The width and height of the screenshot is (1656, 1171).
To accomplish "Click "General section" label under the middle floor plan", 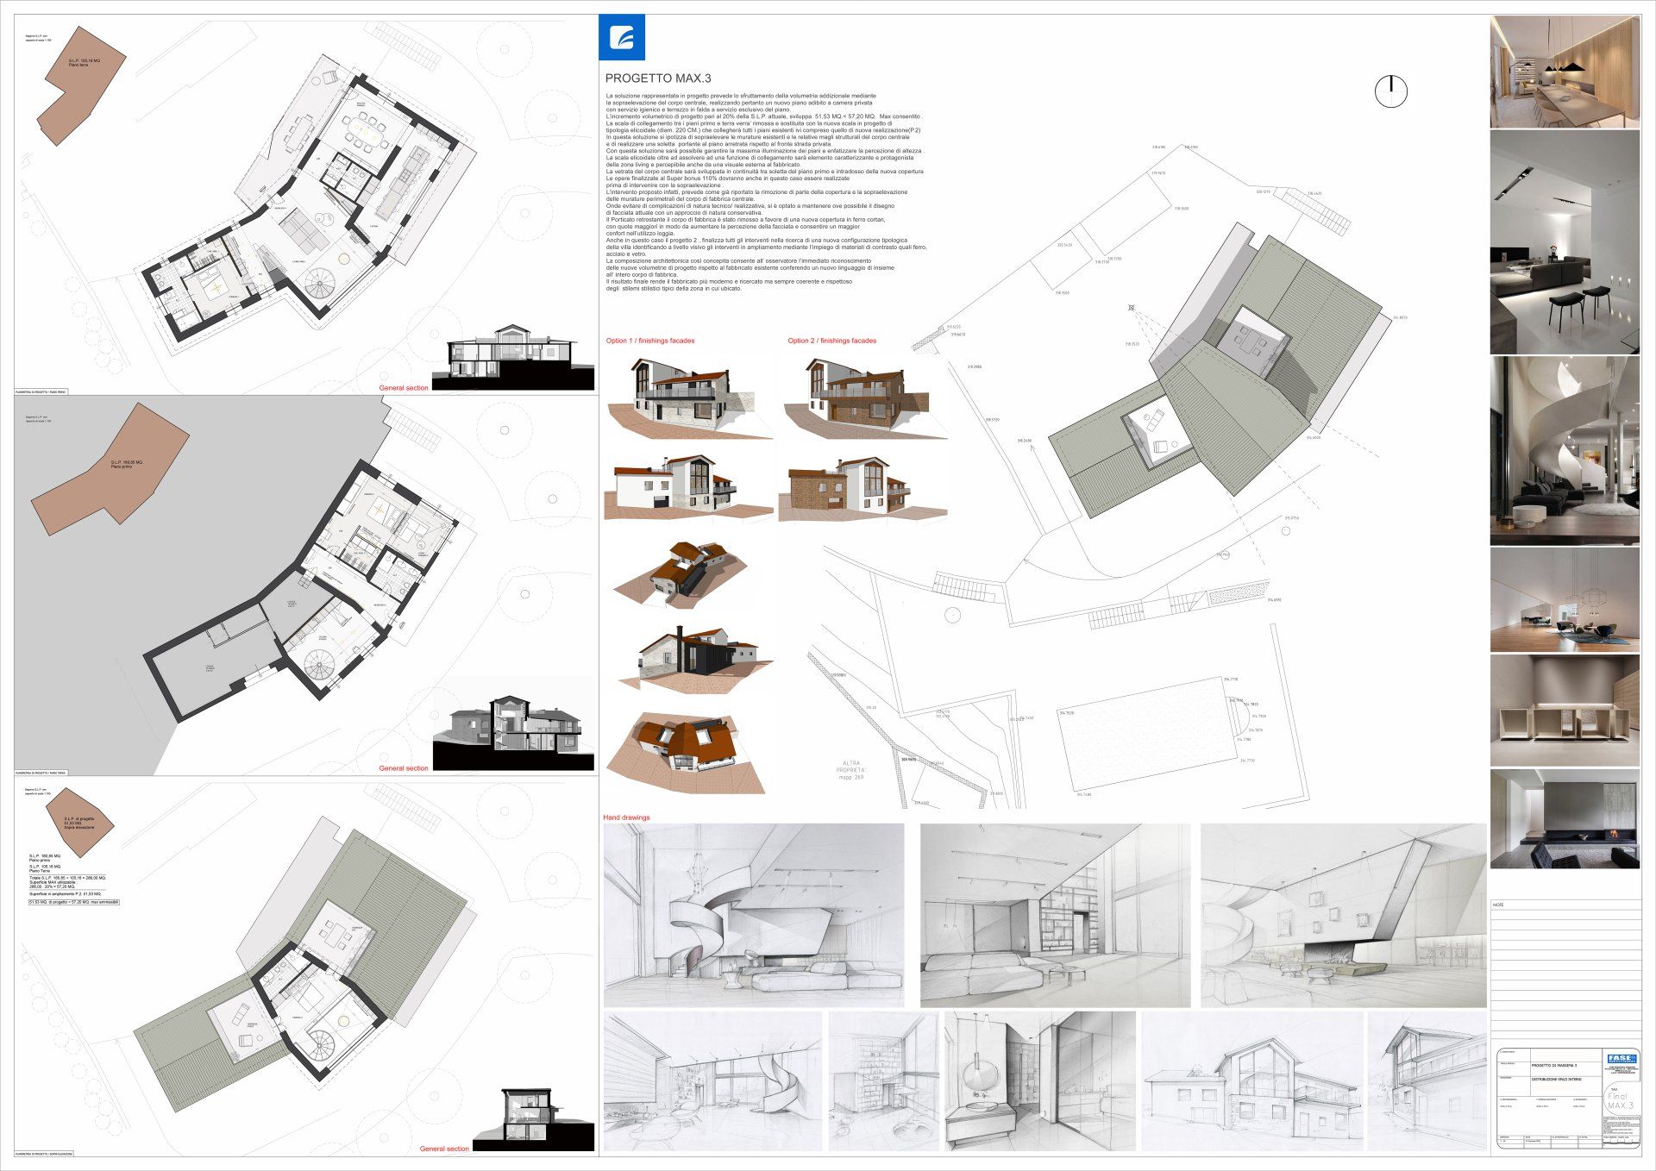I will (x=404, y=768).
